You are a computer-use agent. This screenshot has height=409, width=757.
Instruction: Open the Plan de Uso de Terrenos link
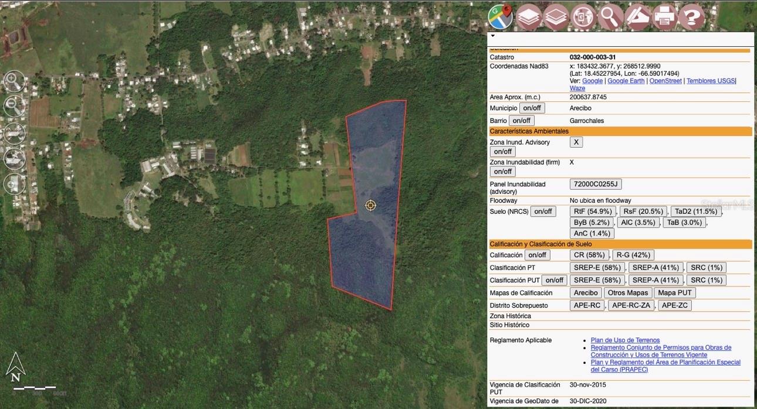[x=625, y=340]
